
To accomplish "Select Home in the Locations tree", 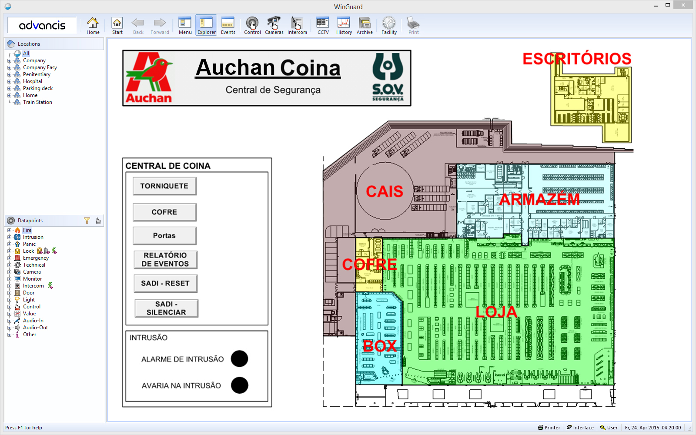I will tap(30, 95).
